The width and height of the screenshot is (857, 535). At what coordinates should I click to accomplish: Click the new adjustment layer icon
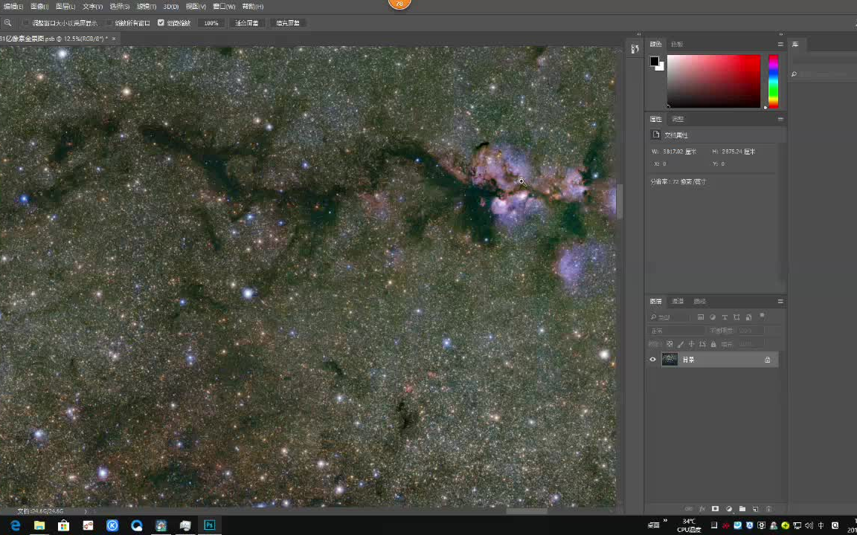pos(728,509)
